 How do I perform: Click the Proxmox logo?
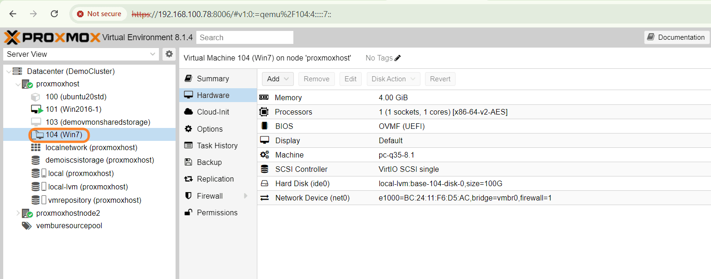click(52, 37)
